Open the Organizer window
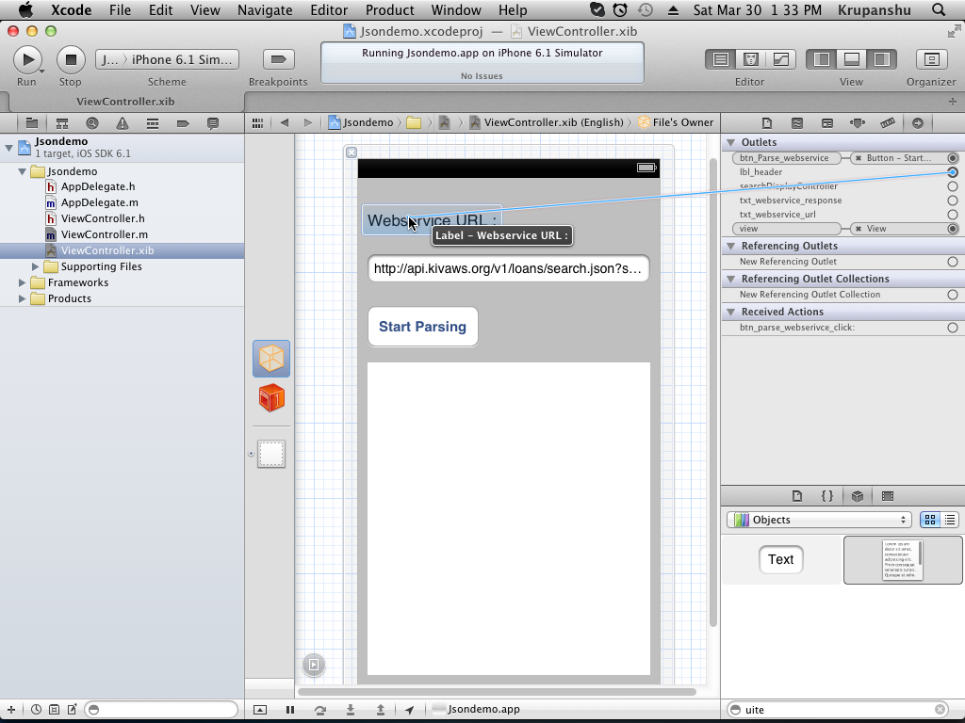 point(931,60)
